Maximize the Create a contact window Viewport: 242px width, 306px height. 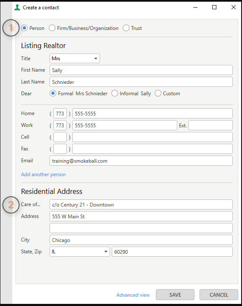(214, 8)
